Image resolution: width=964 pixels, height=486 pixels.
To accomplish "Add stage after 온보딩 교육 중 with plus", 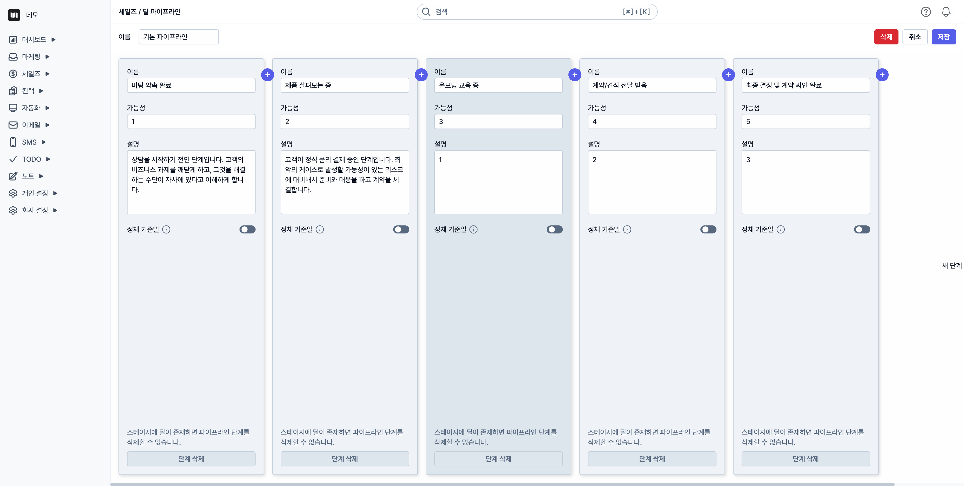I will [575, 75].
